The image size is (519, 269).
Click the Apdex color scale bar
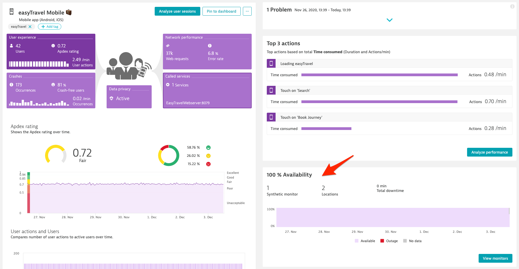(29, 192)
